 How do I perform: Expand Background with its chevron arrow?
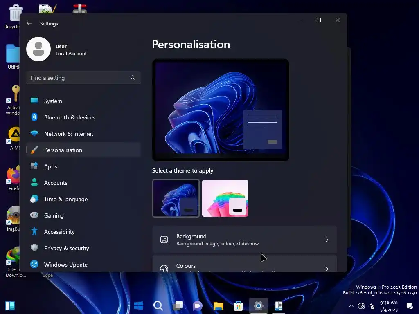point(327,240)
